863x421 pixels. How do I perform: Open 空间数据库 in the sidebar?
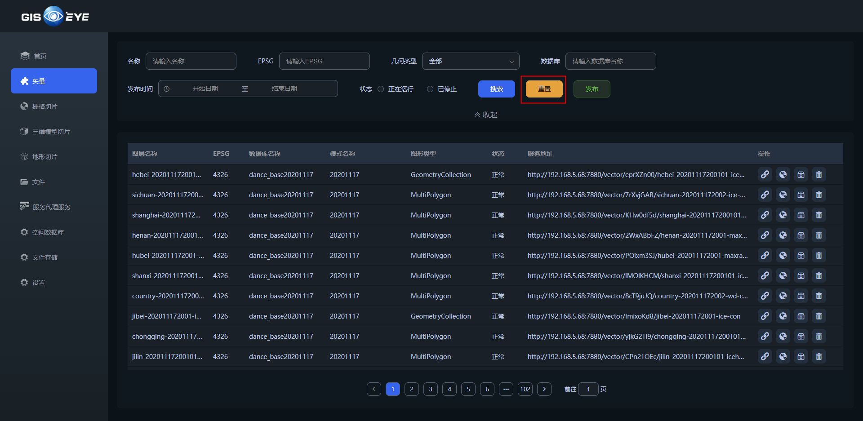click(x=54, y=232)
